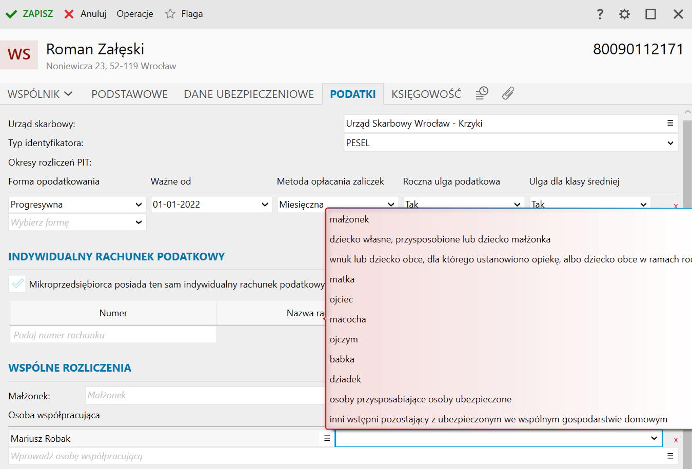Screen dimensions: 692x469
Task: Open the Urząd skarbowy list menu icon
Action: pos(670,123)
